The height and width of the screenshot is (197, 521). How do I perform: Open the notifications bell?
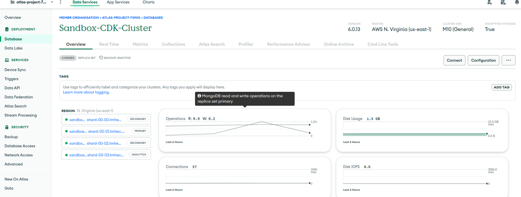point(517,2)
